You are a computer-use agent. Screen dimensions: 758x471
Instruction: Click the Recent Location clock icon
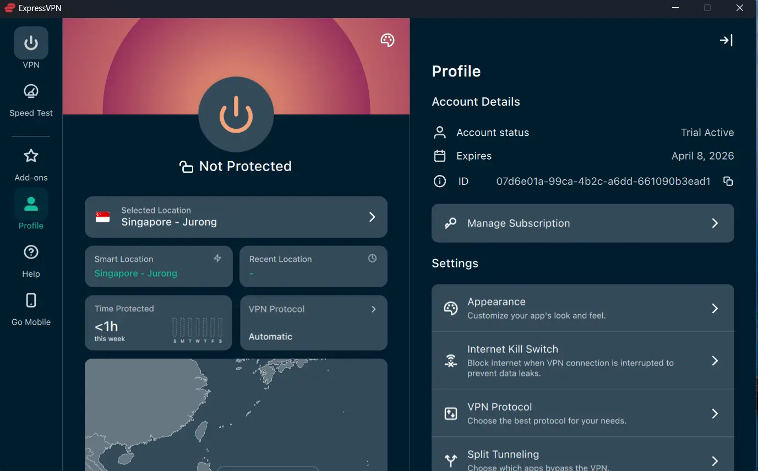373,258
